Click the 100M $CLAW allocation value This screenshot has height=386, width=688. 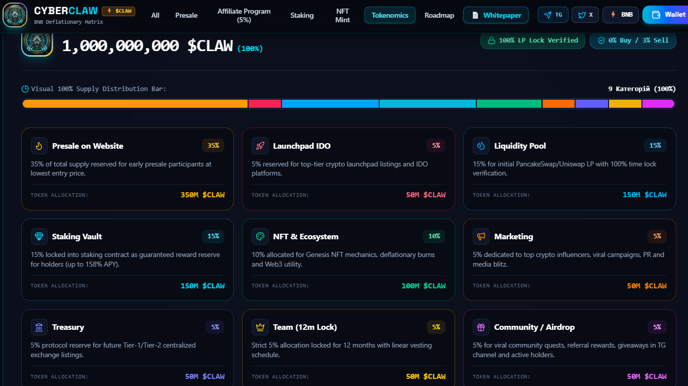[x=424, y=286]
